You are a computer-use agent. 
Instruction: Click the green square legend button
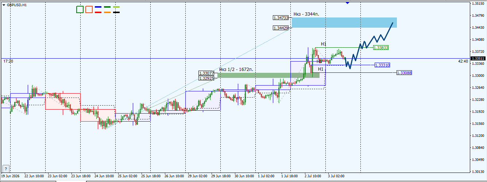(80, 9)
